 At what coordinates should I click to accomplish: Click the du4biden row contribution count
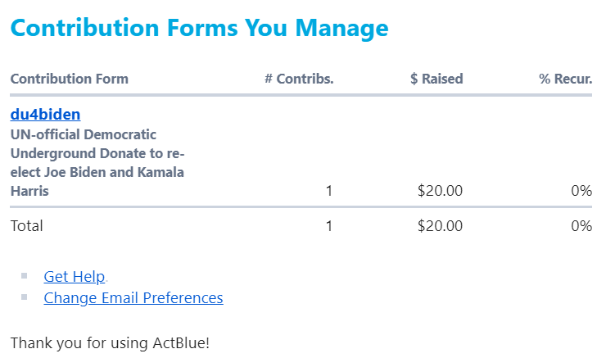[329, 192]
